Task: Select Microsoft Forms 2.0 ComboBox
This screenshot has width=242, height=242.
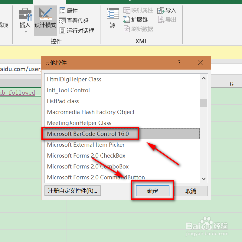Action: click(x=122, y=166)
